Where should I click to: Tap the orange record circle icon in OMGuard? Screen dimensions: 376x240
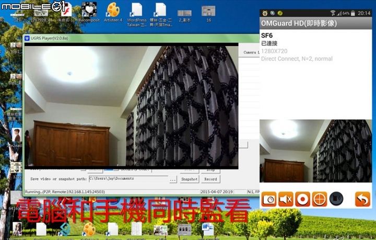[302, 199]
